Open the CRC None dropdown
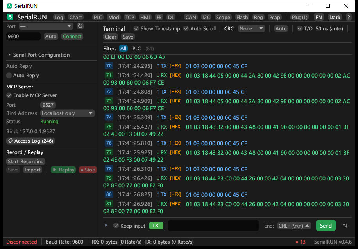358x249 pixels. (251, 28)
